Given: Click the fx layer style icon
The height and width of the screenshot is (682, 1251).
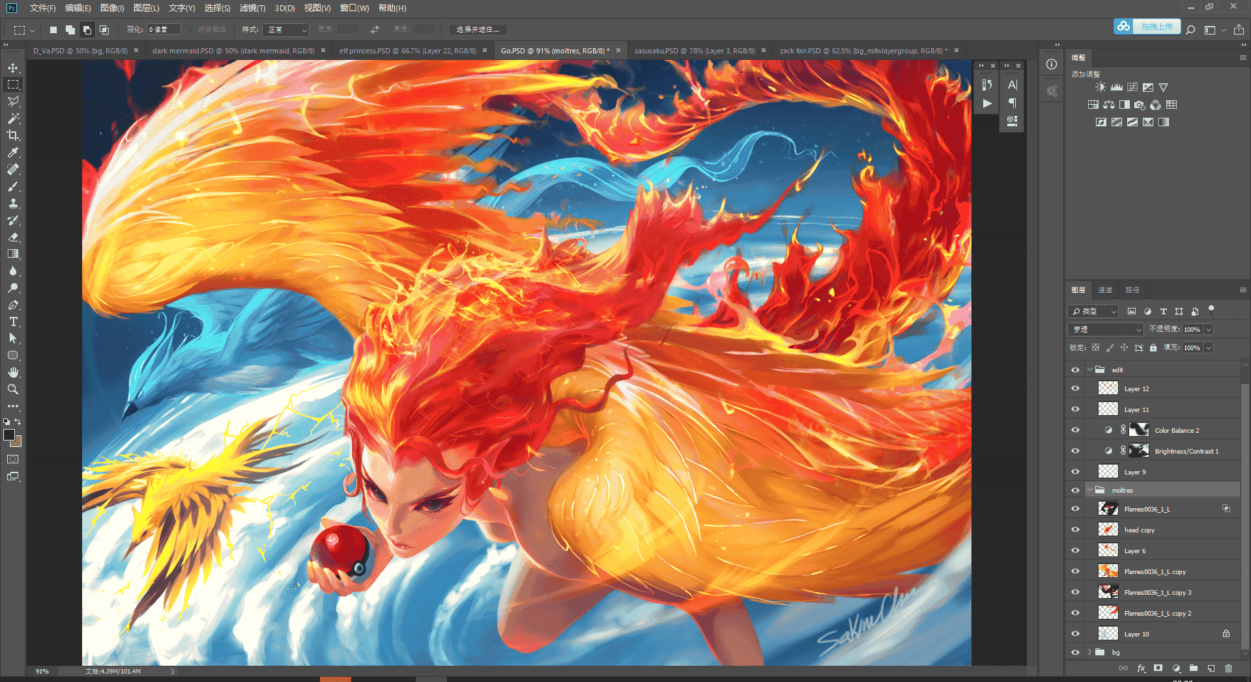Looking at the screenshot, I should tap(1141, 668).
